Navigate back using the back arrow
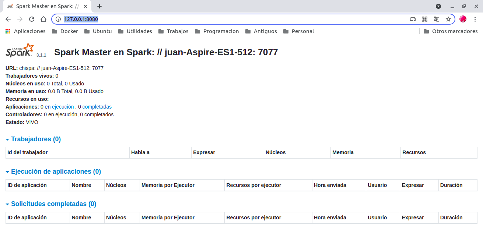Image resolution: width=483 pixels, height=244 pixels. [x=8, y=19]
